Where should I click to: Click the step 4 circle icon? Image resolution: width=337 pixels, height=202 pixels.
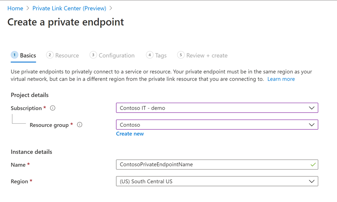(150, 55)
